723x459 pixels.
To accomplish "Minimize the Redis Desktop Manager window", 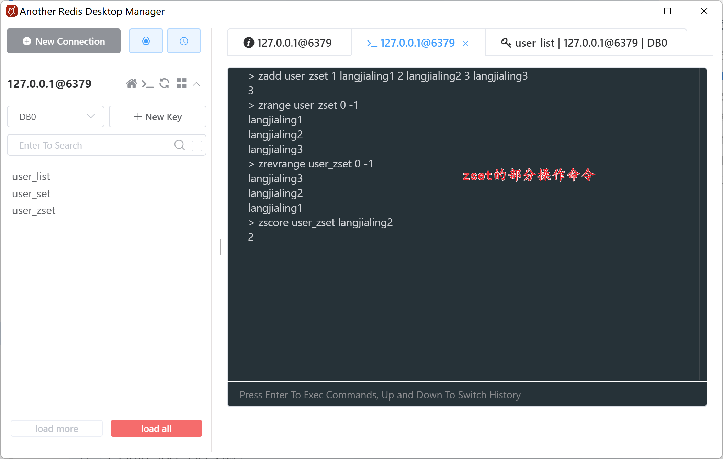I will pos(631,11).
